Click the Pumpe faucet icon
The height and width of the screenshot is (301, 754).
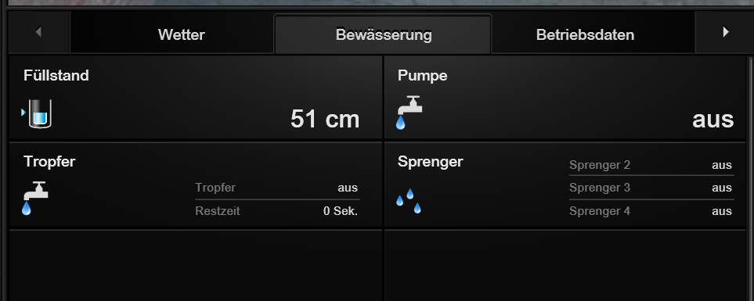pos(409,113)
